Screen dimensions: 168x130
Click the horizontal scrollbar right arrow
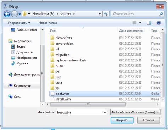click(158, 104)
